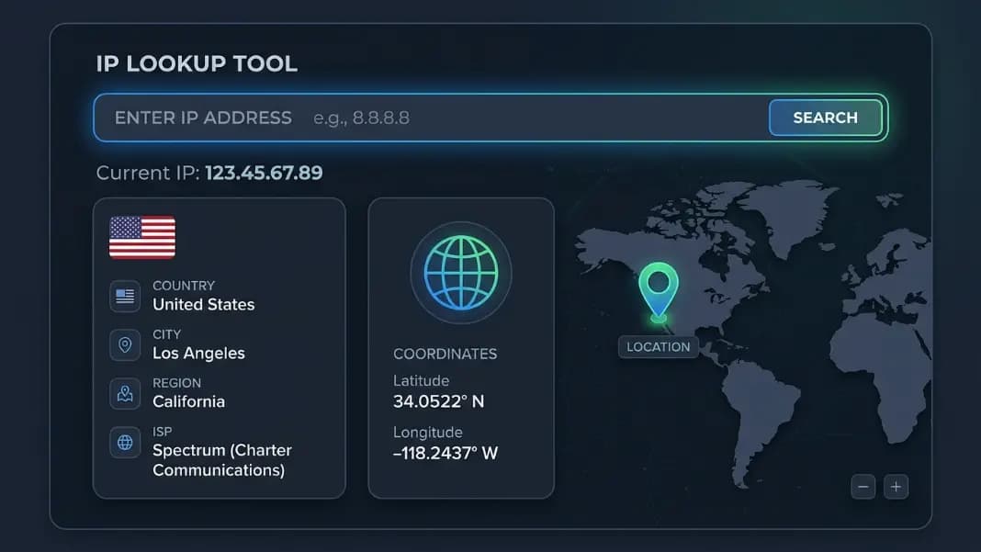The height and width of the screenshot is (552, 981).
Task: Click the green location pin on map
Action: [659, 292]
